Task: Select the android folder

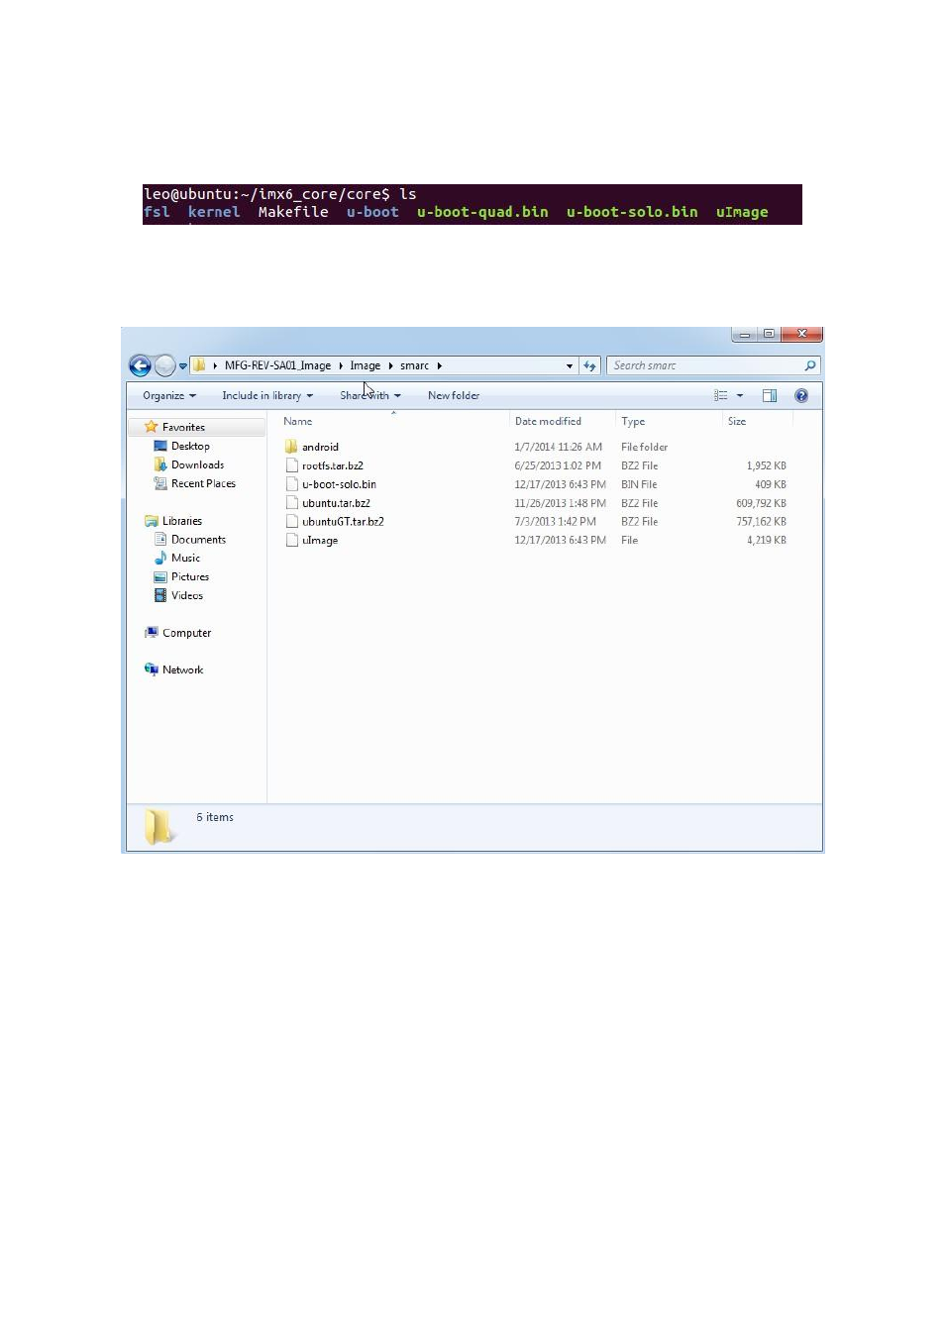Action: pyautogui.click(x=320, y=447)
